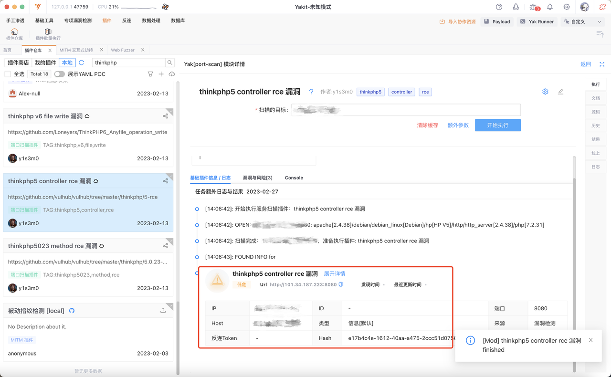The image size is (611, 377).
Task: Open the notification bell
Action: pos(550,7)
